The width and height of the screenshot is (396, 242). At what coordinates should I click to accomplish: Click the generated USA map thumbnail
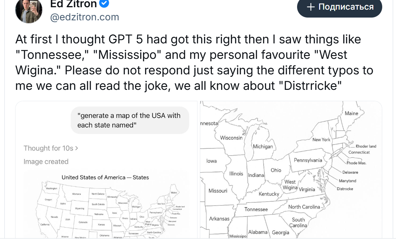click(x=105, y=205)
